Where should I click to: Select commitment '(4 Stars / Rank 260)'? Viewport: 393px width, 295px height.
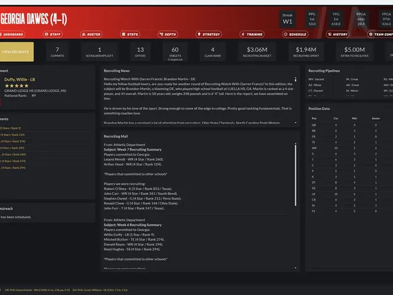point(13,154)
